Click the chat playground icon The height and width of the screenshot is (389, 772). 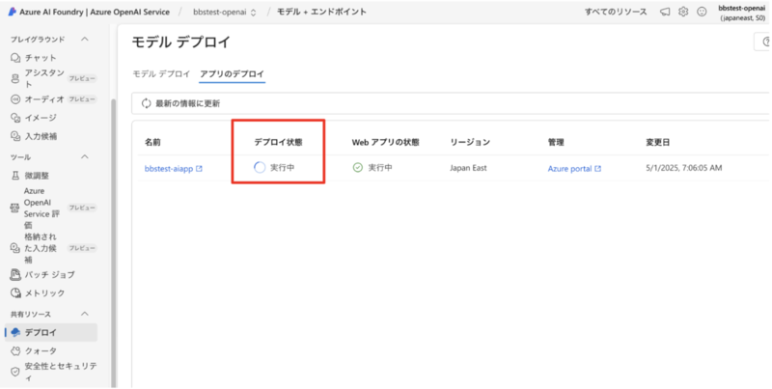15,58
